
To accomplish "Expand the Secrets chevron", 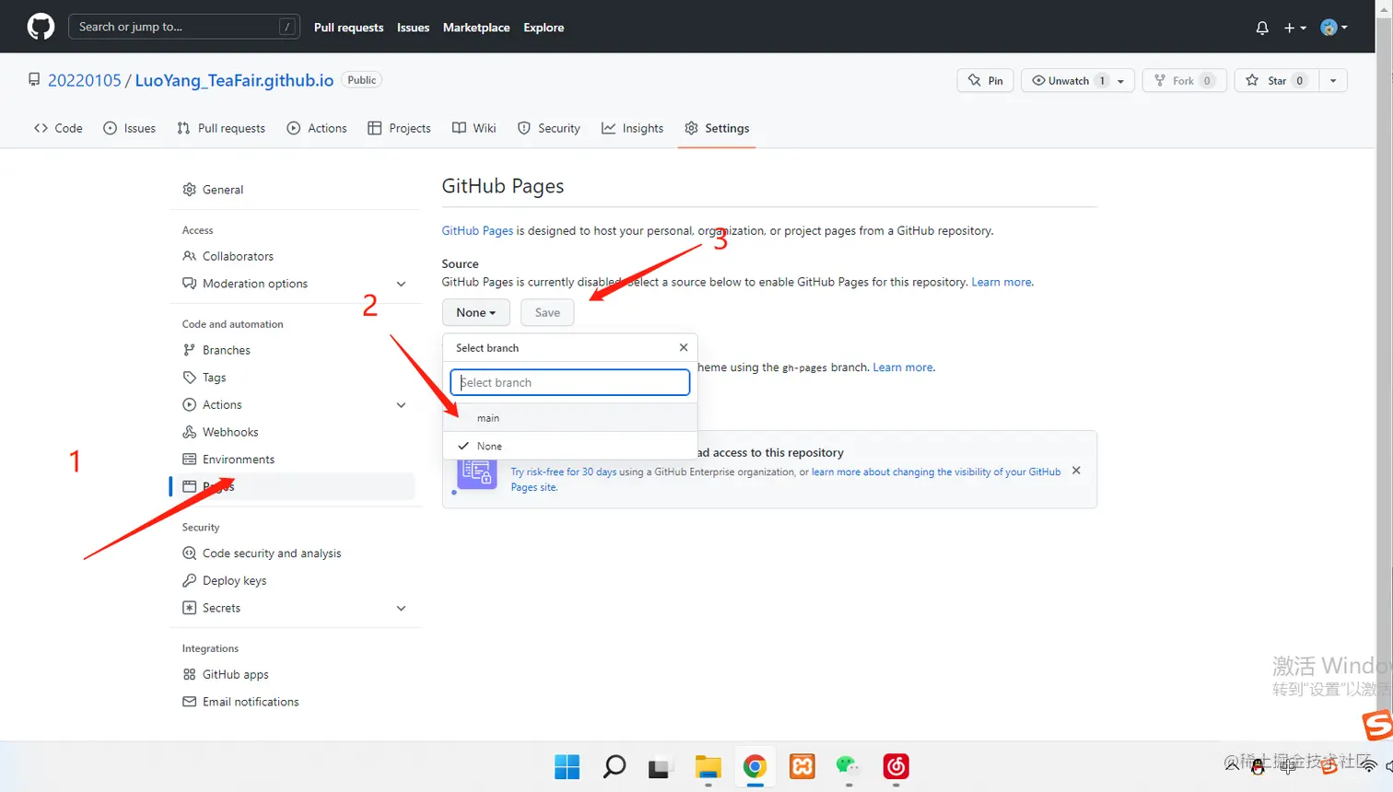I will (401, 608).
